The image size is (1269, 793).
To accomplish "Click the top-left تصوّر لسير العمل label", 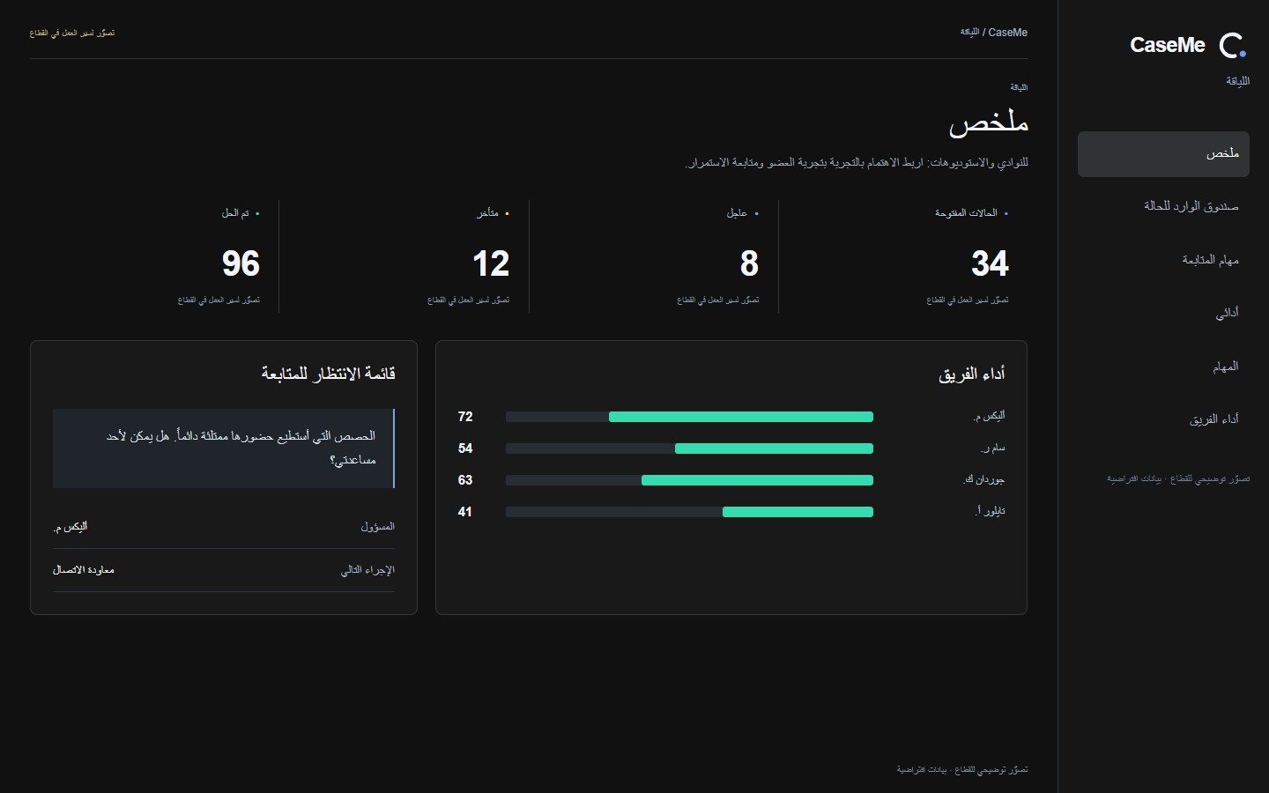I will 72,33.
